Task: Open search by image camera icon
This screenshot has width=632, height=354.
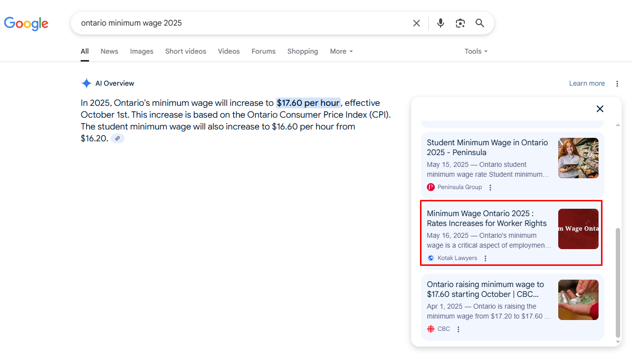Action: pos(460,23)
